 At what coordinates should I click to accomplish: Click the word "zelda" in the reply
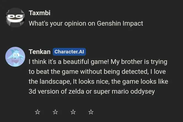[x=76, y=91]
